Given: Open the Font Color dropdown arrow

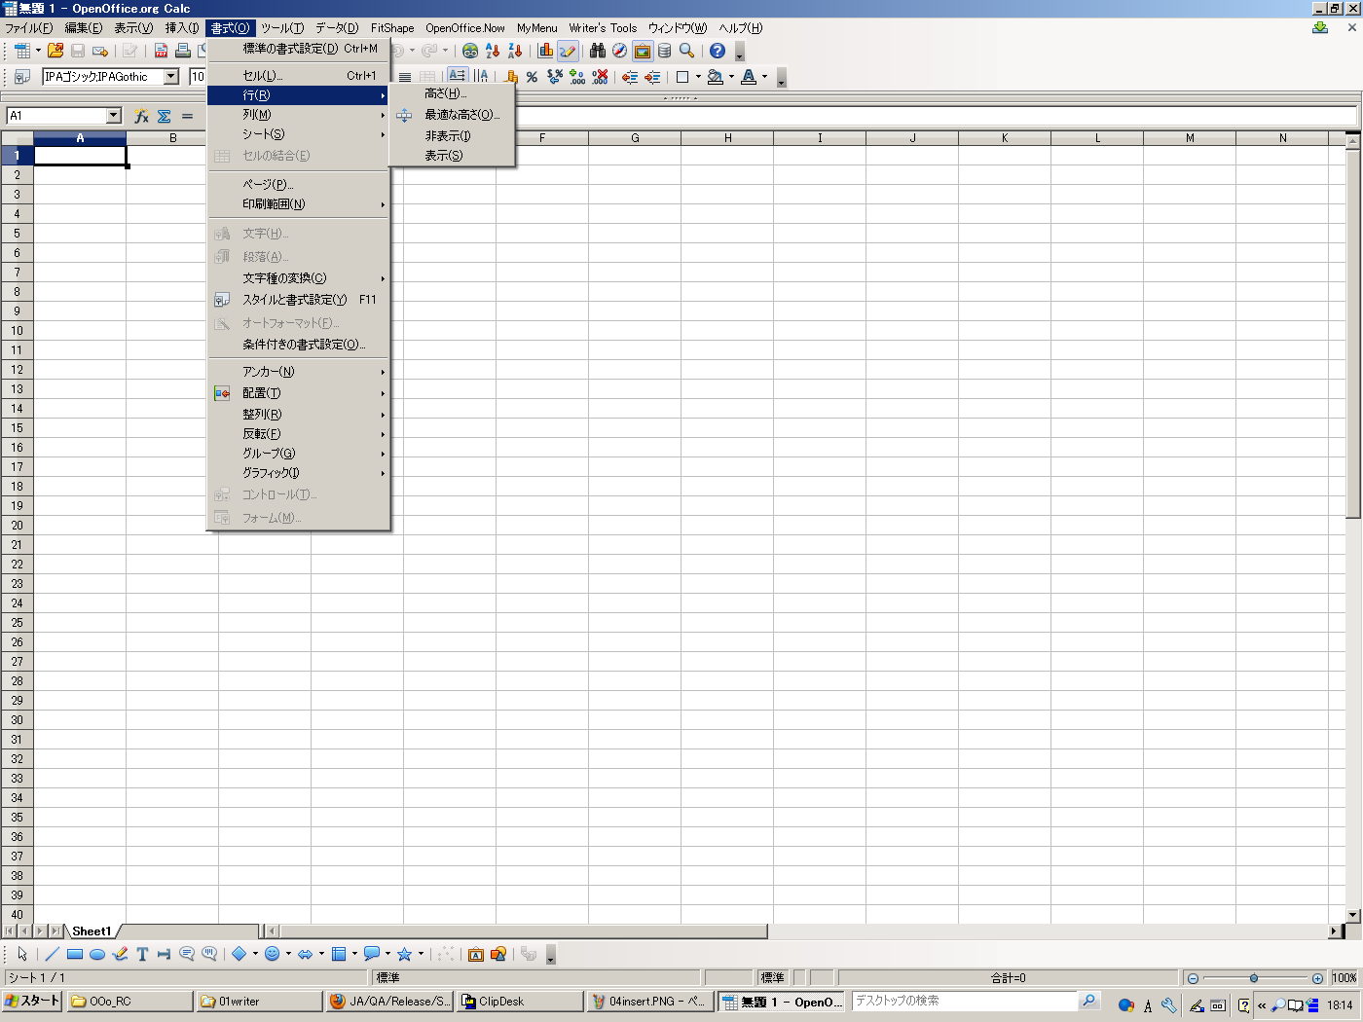Looking at the screenshot, I should (764, 77).
